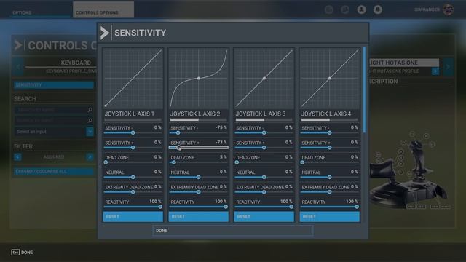Click L-Axis 1 Dead Zone slider
Screen dimensions: 466x262
tap(133, 162)
